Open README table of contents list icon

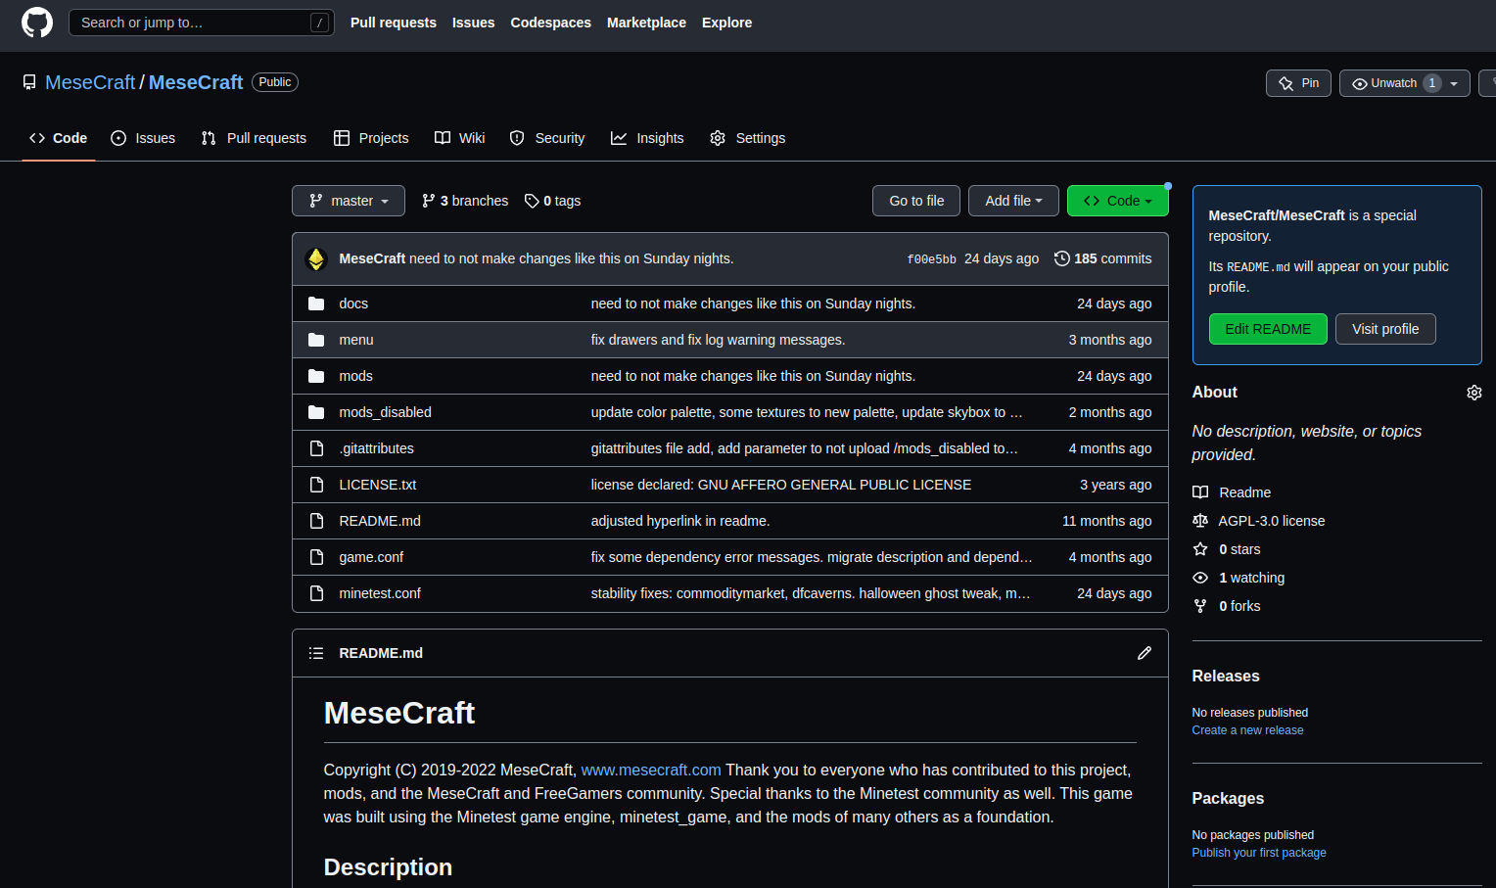tap(316, 653)
